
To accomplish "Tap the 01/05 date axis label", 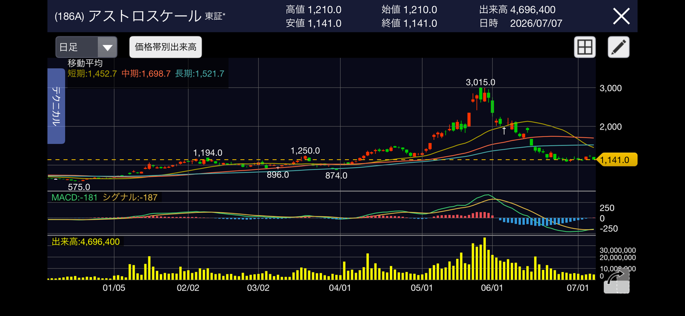I will (114, 289).
